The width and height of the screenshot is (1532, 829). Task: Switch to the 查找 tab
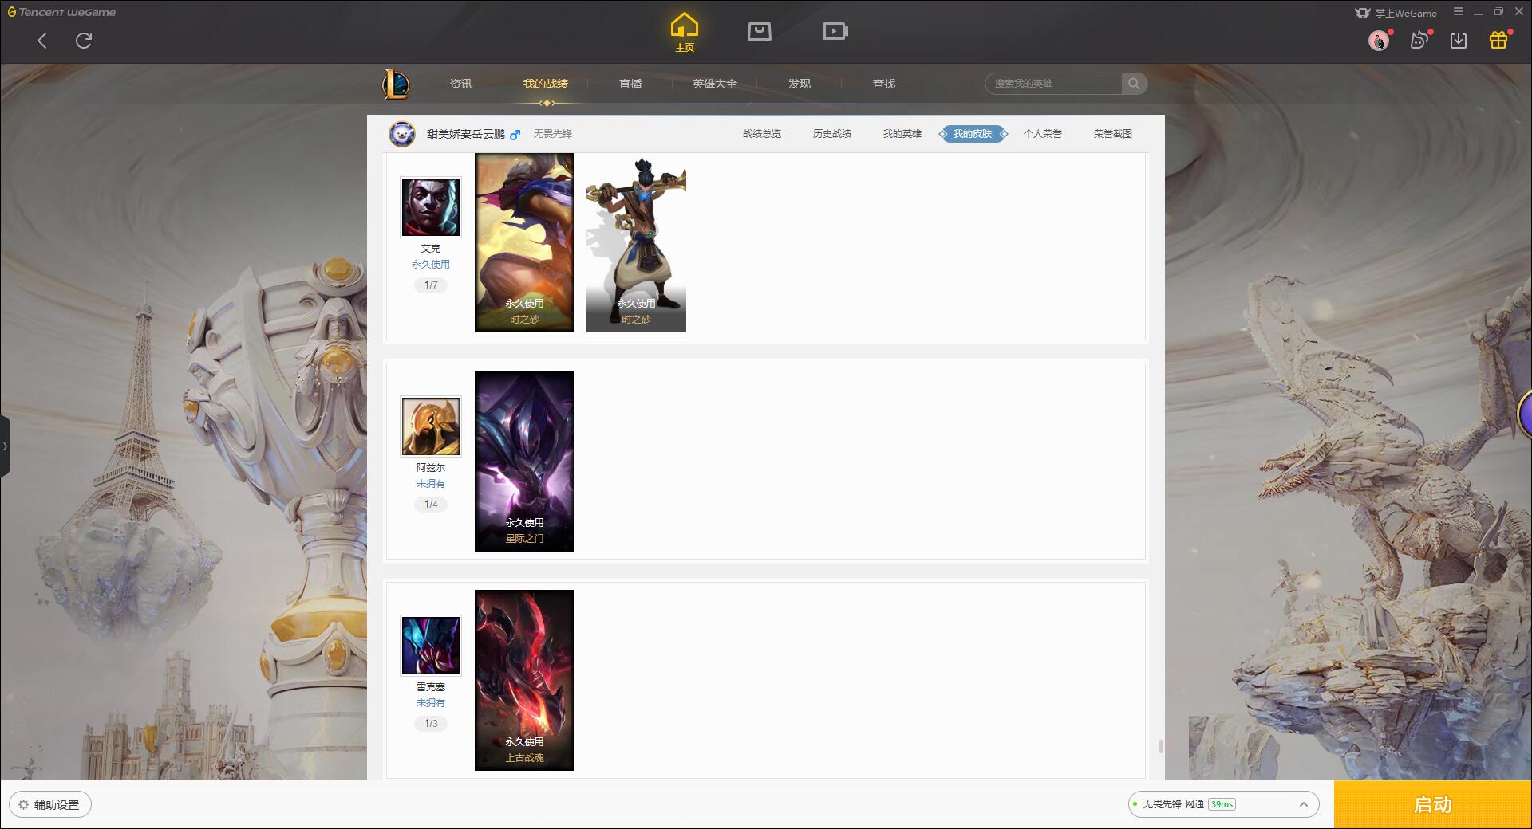(884, 84)
